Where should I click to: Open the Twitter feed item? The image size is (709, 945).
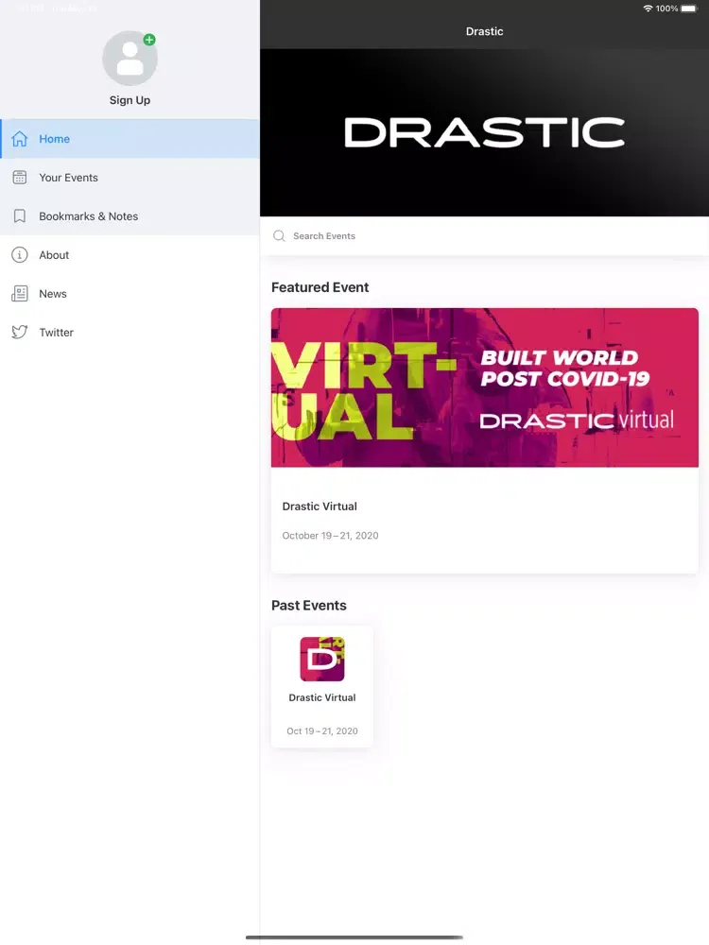[130, 332]
